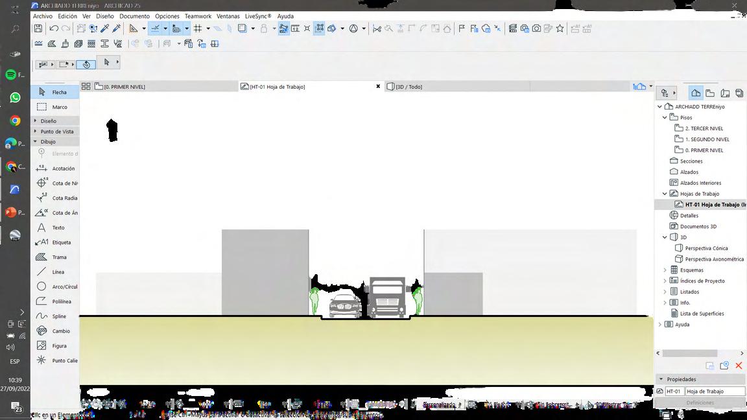Viewport: 747px width, 420px height.
Task: Select the Texto tool
Action: (x=56, y=227)
